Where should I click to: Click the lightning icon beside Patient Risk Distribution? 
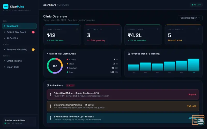48,54
